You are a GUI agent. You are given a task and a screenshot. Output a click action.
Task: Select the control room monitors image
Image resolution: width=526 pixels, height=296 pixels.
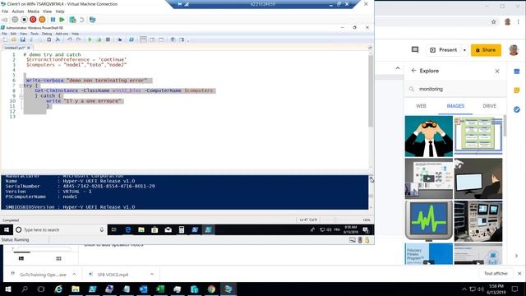pos(478,221)
